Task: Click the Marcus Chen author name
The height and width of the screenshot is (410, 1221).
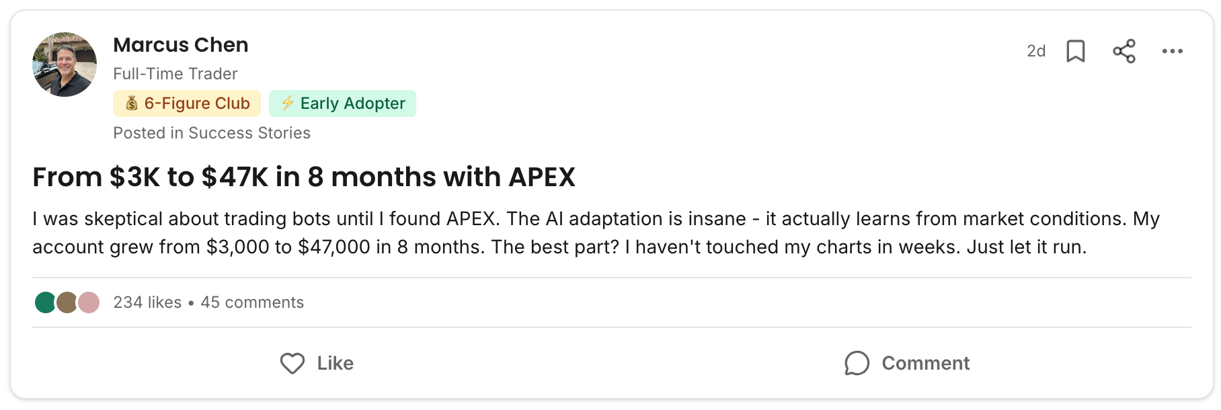Action: (x=181, y=45)
